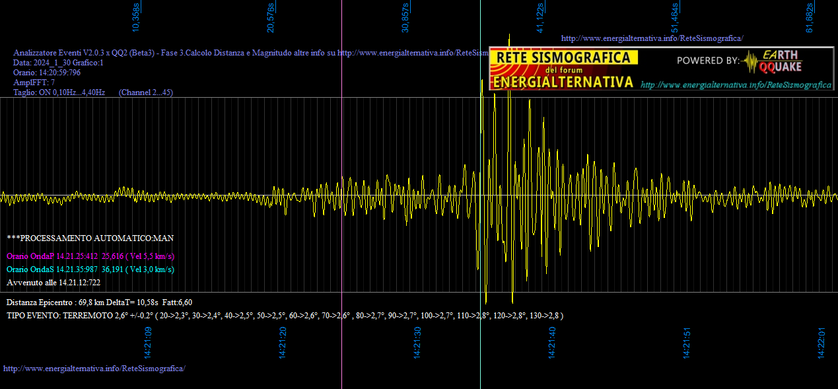Image resolution: width=838 pixels, height=389 pixels.
Task: Select the 41,122s top axis marker
Action: coord(540,18)
